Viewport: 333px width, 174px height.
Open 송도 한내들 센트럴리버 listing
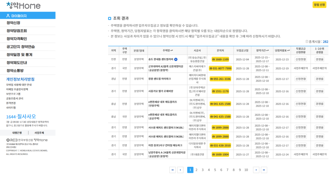(x=161, y=59)
